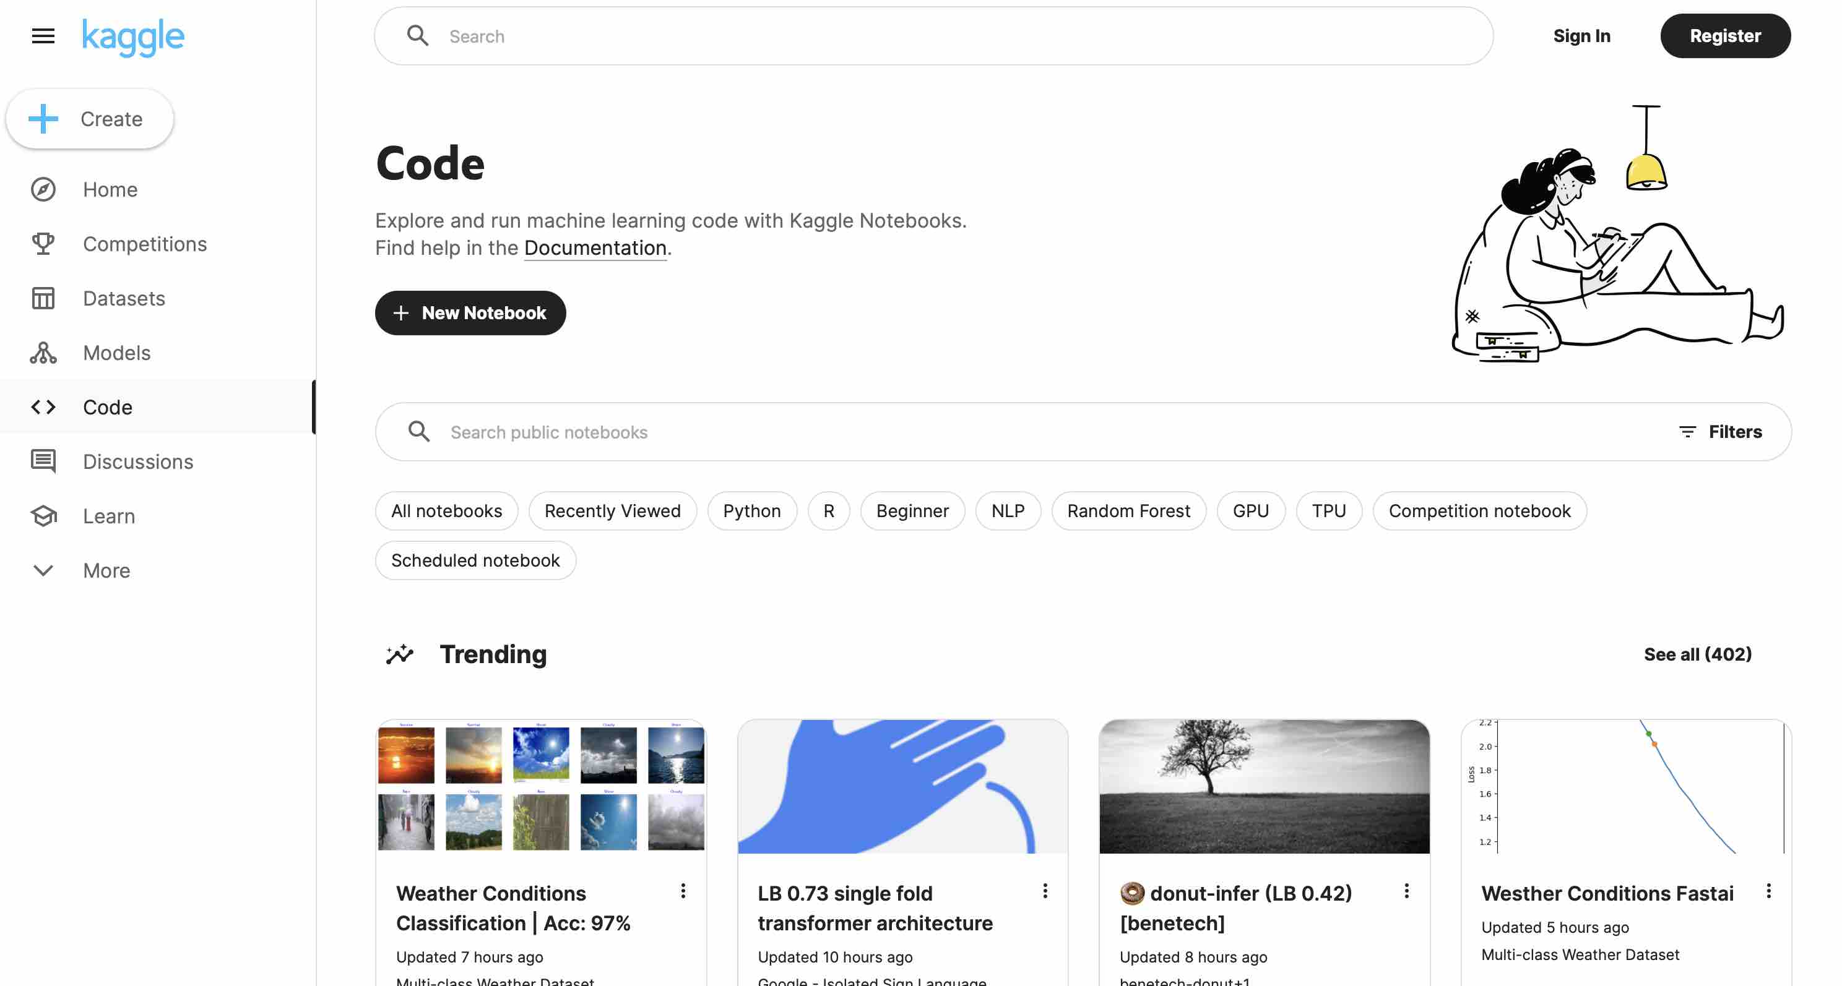
Task: Click the Home compass icon
Action: (43, 189)
